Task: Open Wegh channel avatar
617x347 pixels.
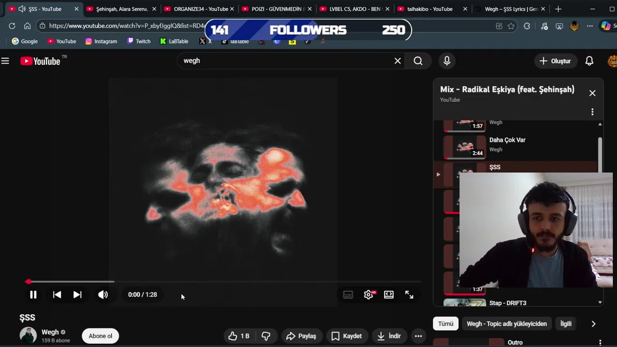Action: (x=28, y=335)
